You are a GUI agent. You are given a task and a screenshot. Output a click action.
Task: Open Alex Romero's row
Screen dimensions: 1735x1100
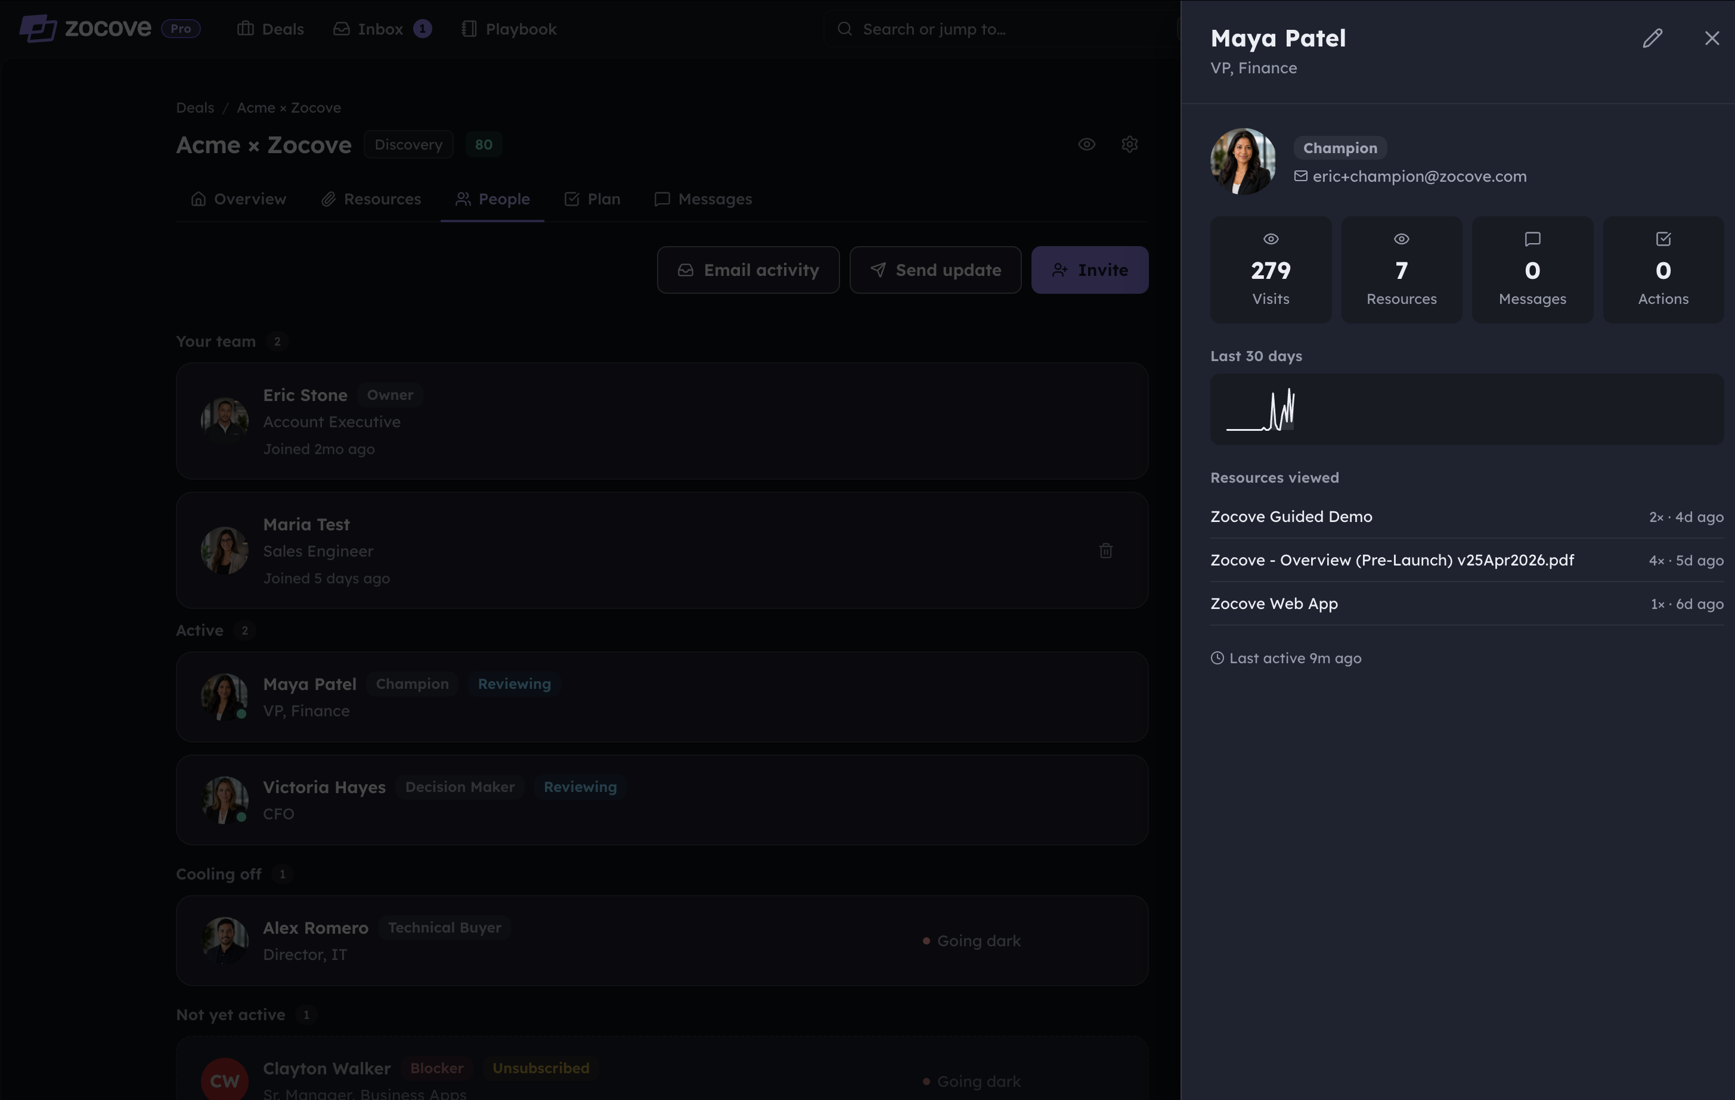[x=662, y=940]
